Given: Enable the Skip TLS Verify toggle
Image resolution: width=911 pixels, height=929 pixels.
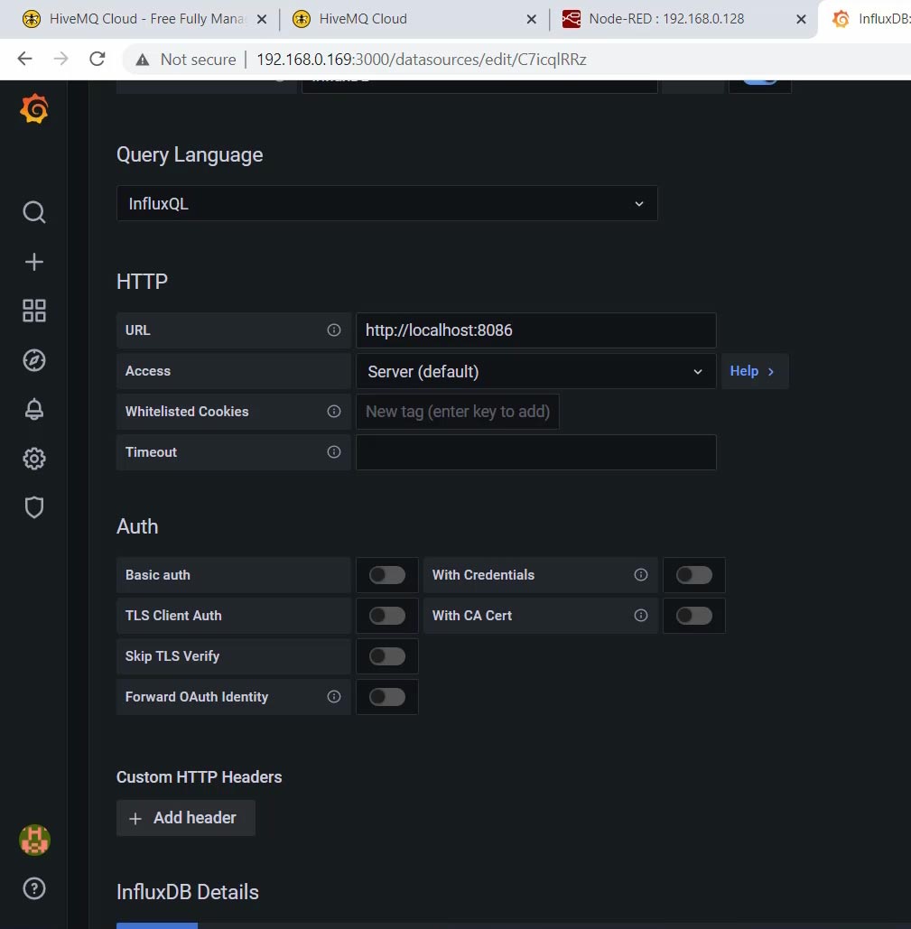Looking at the screenshot, I should pos(387,656).
